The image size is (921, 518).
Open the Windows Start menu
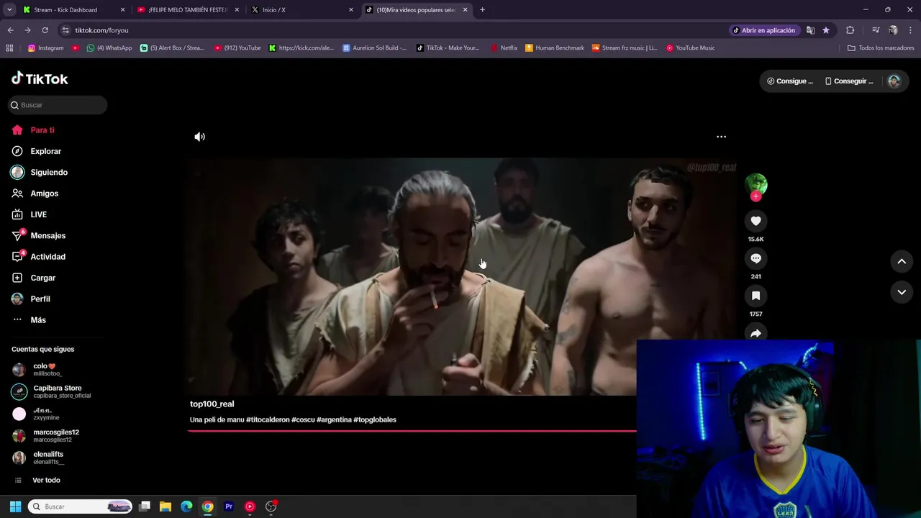coord(15,506)
